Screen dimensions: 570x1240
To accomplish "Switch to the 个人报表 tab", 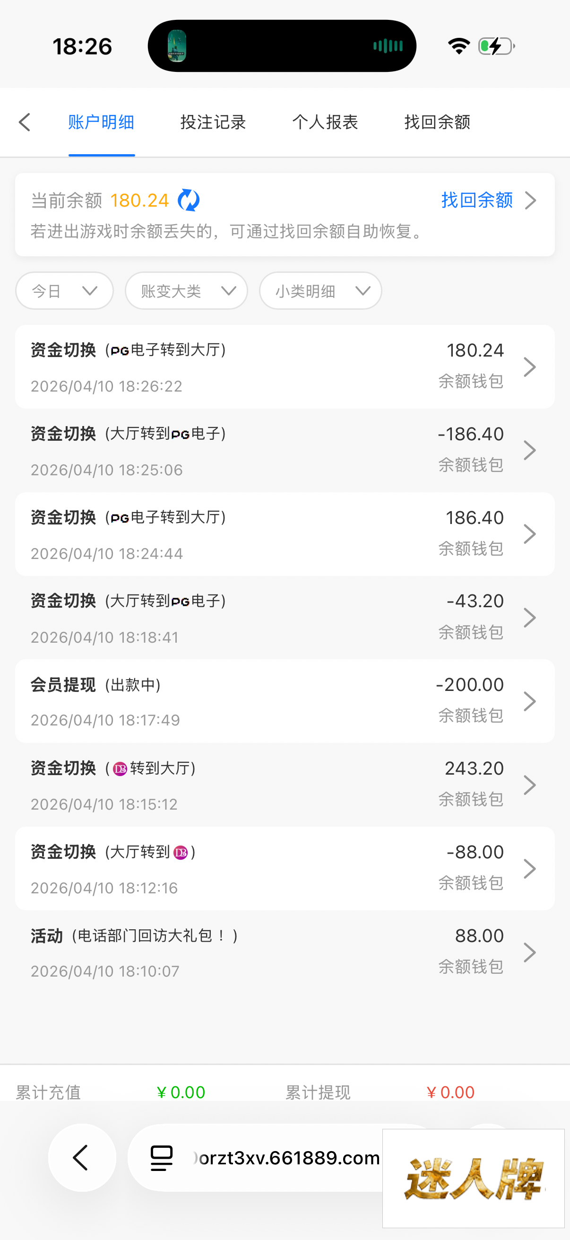I will coord(325,122).
